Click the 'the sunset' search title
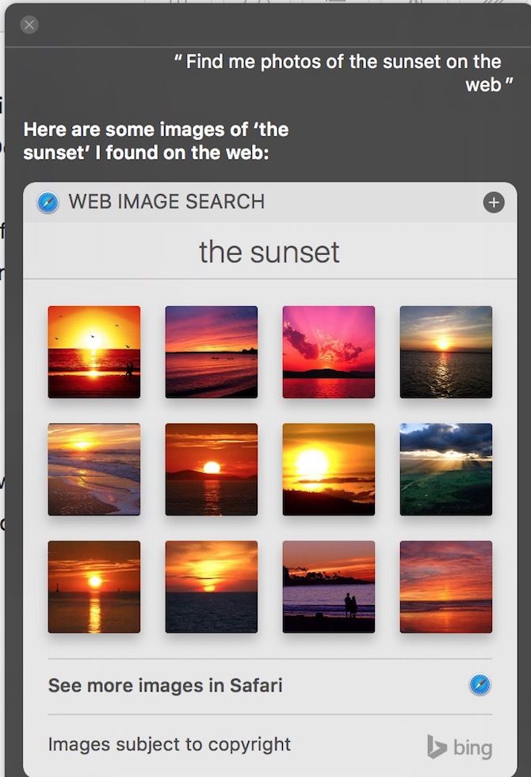The width and height of the screenshot is (531, 777). click(269, 252)
